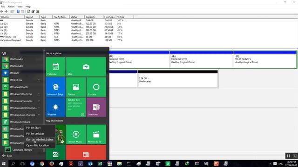Open the Xbox tile with characters
This screenshot has width=298, height=167.
[61, 135]
